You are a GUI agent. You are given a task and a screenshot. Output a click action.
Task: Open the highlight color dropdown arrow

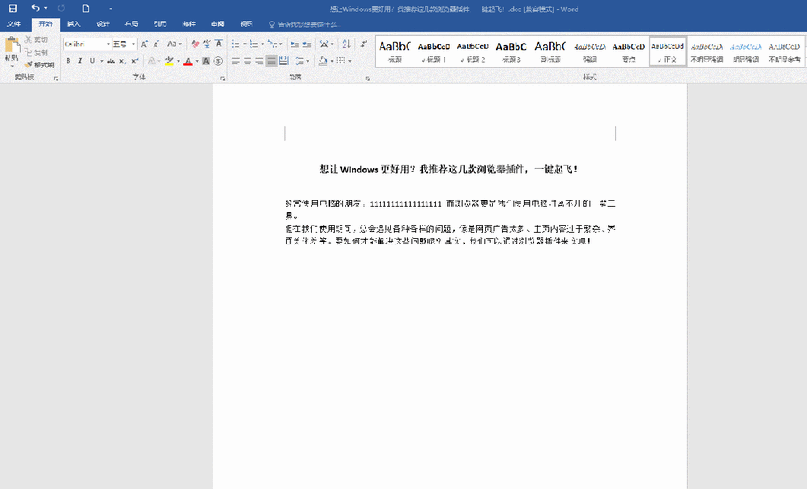coord(179,61)
